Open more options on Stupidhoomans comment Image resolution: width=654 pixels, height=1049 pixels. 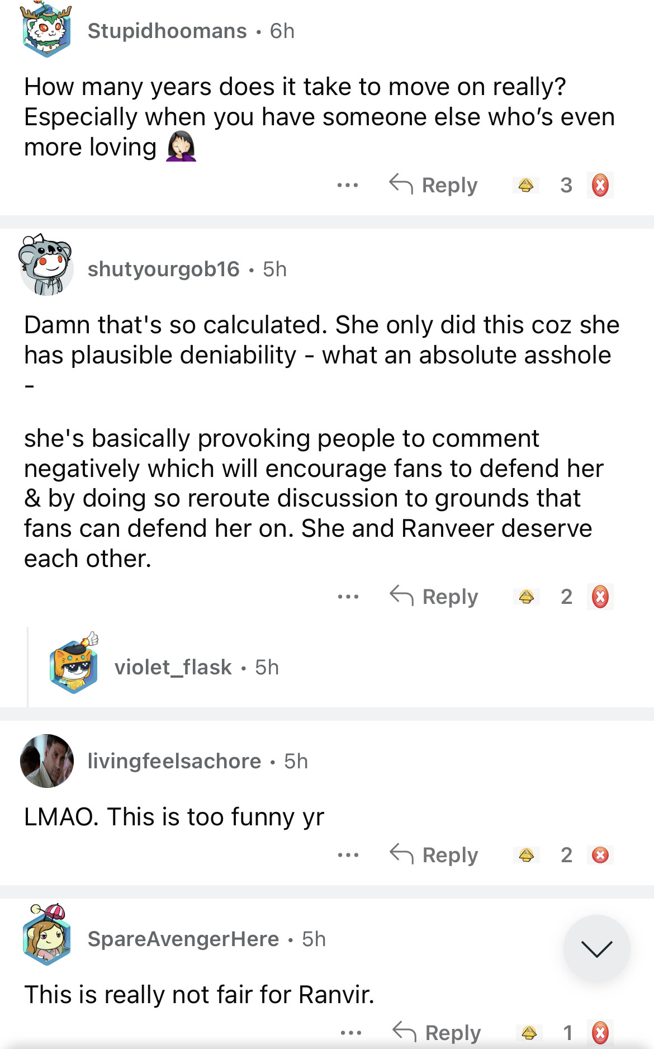pos(348,185)
